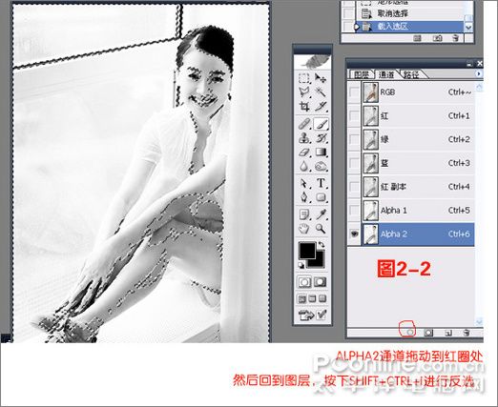Select the Rectangular Marquee tool
This screenshot has height=407, width=498.
[x=304, y=78]
